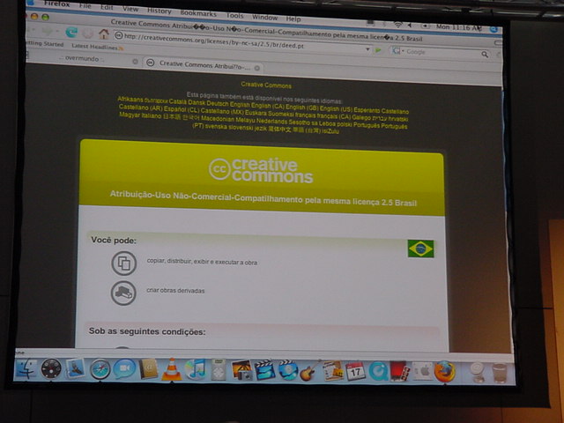The width and height of the screenshot is (564, 423).
Task: Click the Forward navigation arrow
Action: pyautogui.click(x=47, y=32)
